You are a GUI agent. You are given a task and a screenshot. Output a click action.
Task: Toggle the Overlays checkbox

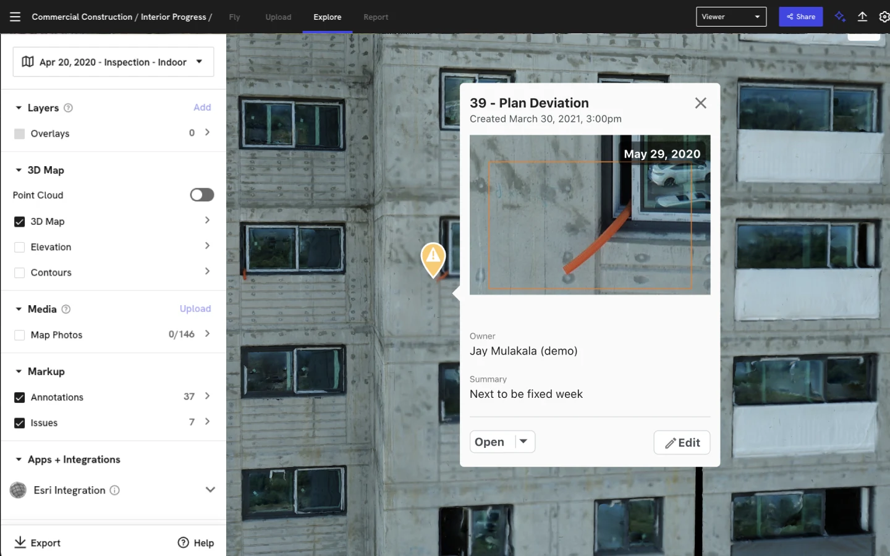tap(20, 133)
